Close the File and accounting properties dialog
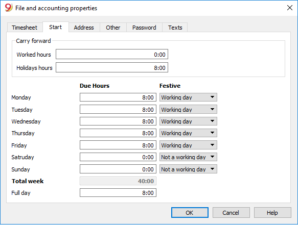298x225 pixels. (x=289, y=8)
